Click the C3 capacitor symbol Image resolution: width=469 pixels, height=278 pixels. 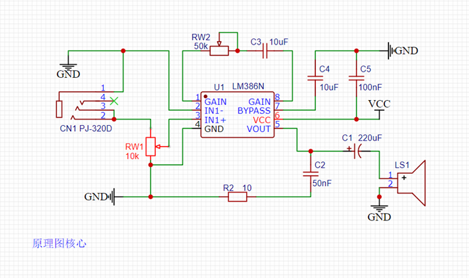[x=265, y=51]
